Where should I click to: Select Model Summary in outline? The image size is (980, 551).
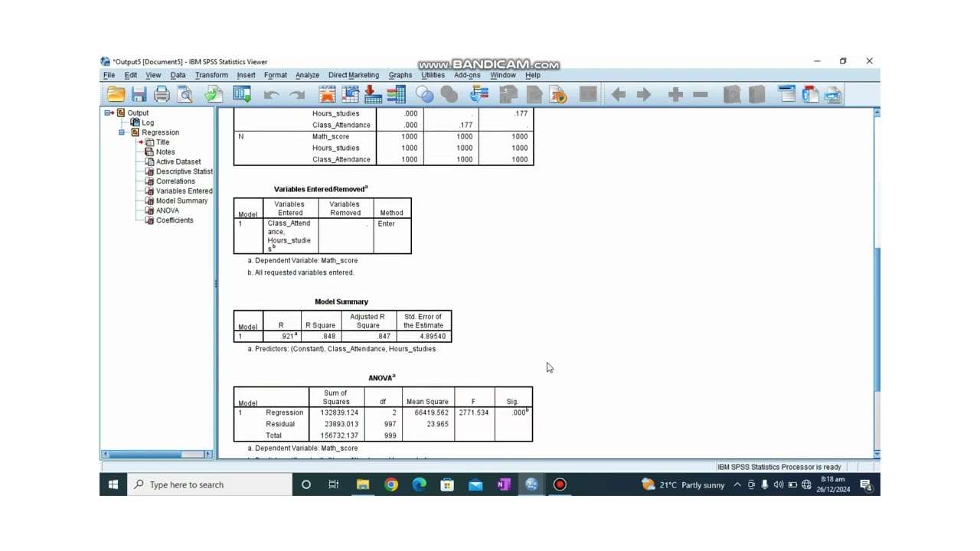click(x=181, y=201)
